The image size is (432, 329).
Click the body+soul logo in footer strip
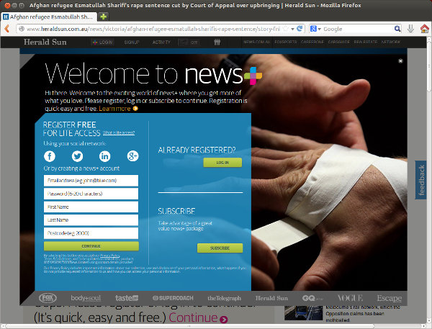click(x=86, y=298)
